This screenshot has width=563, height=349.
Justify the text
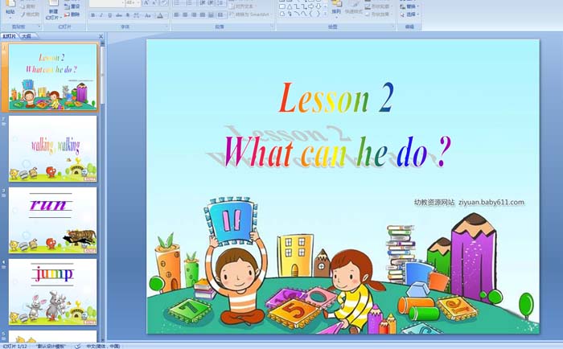pos(203,15)
